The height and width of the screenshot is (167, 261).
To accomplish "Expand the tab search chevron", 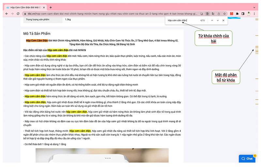I will [x=254, y=7].
